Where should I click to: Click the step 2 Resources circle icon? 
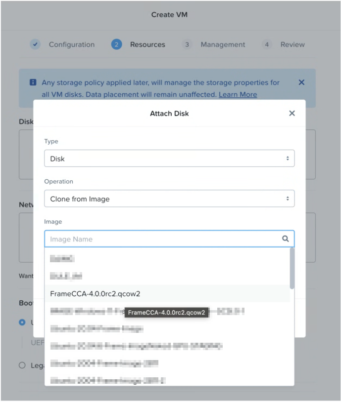[116, 44]
